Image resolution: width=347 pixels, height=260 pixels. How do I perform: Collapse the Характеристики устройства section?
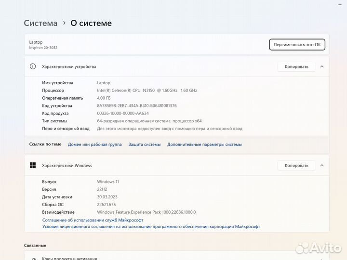tap(322, 66)
